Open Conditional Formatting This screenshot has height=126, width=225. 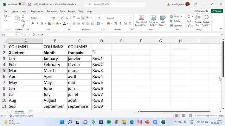point(141,21)
